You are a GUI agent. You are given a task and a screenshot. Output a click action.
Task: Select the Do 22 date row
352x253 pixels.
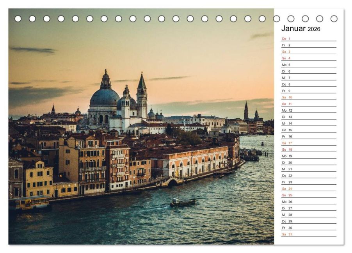[309, 175]
